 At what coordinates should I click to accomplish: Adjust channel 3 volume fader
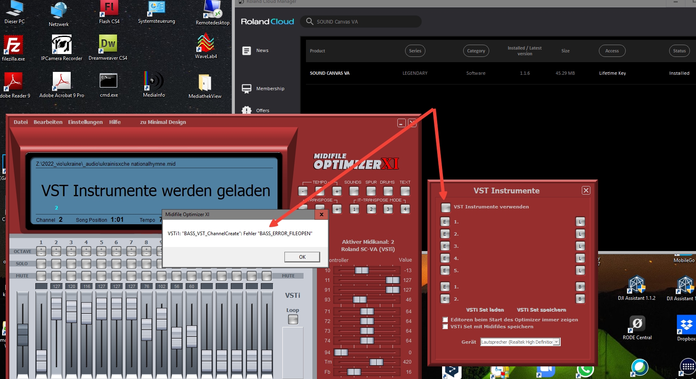pyautogui.click(x=71, y=312)
